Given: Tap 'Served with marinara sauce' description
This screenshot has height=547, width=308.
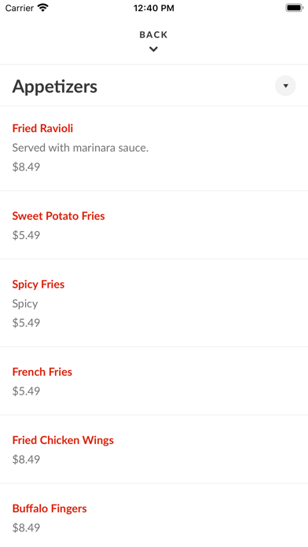Looking at the screenshot, I should pyautogui.click(x=81, y=148).
